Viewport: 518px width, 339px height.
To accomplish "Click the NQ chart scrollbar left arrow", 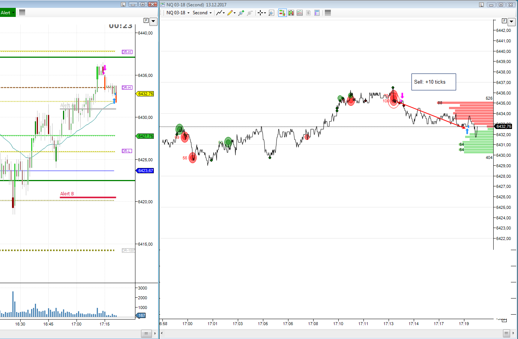I will click(162, 333).
